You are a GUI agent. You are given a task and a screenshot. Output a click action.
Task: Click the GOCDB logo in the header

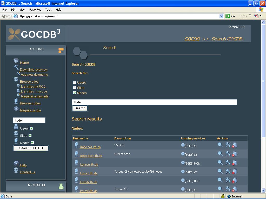34,34
